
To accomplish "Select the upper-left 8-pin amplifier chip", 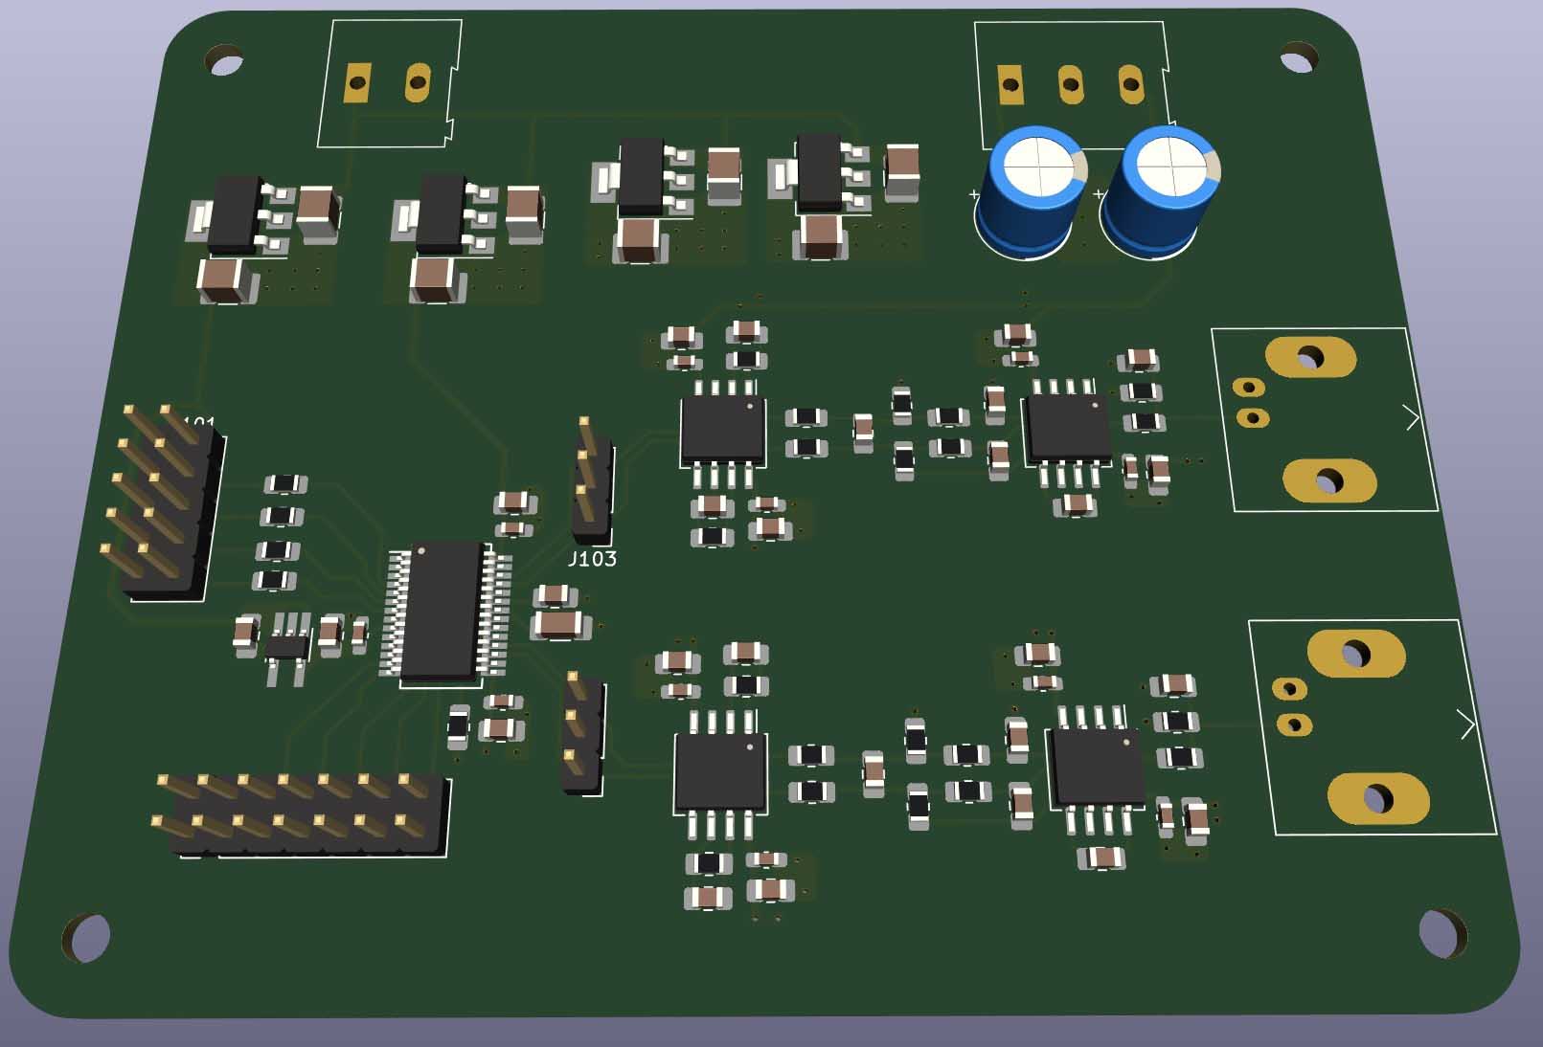I will click(x=722, y=430).
